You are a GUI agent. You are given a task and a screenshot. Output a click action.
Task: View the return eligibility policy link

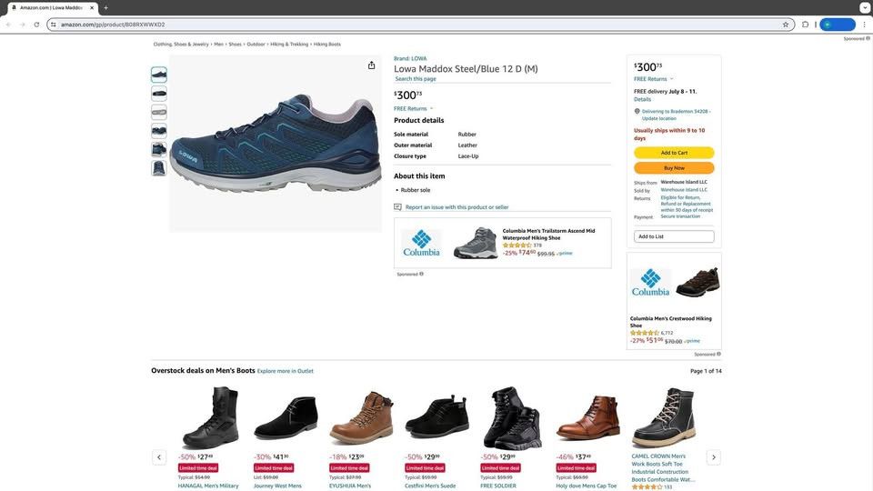click(x=687, y=204)
